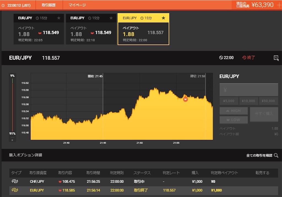Image resolution: width=282 pixels, height=197 pixels.
Task: Click the layout icon right of 終了
Action: tap(276, 58)
